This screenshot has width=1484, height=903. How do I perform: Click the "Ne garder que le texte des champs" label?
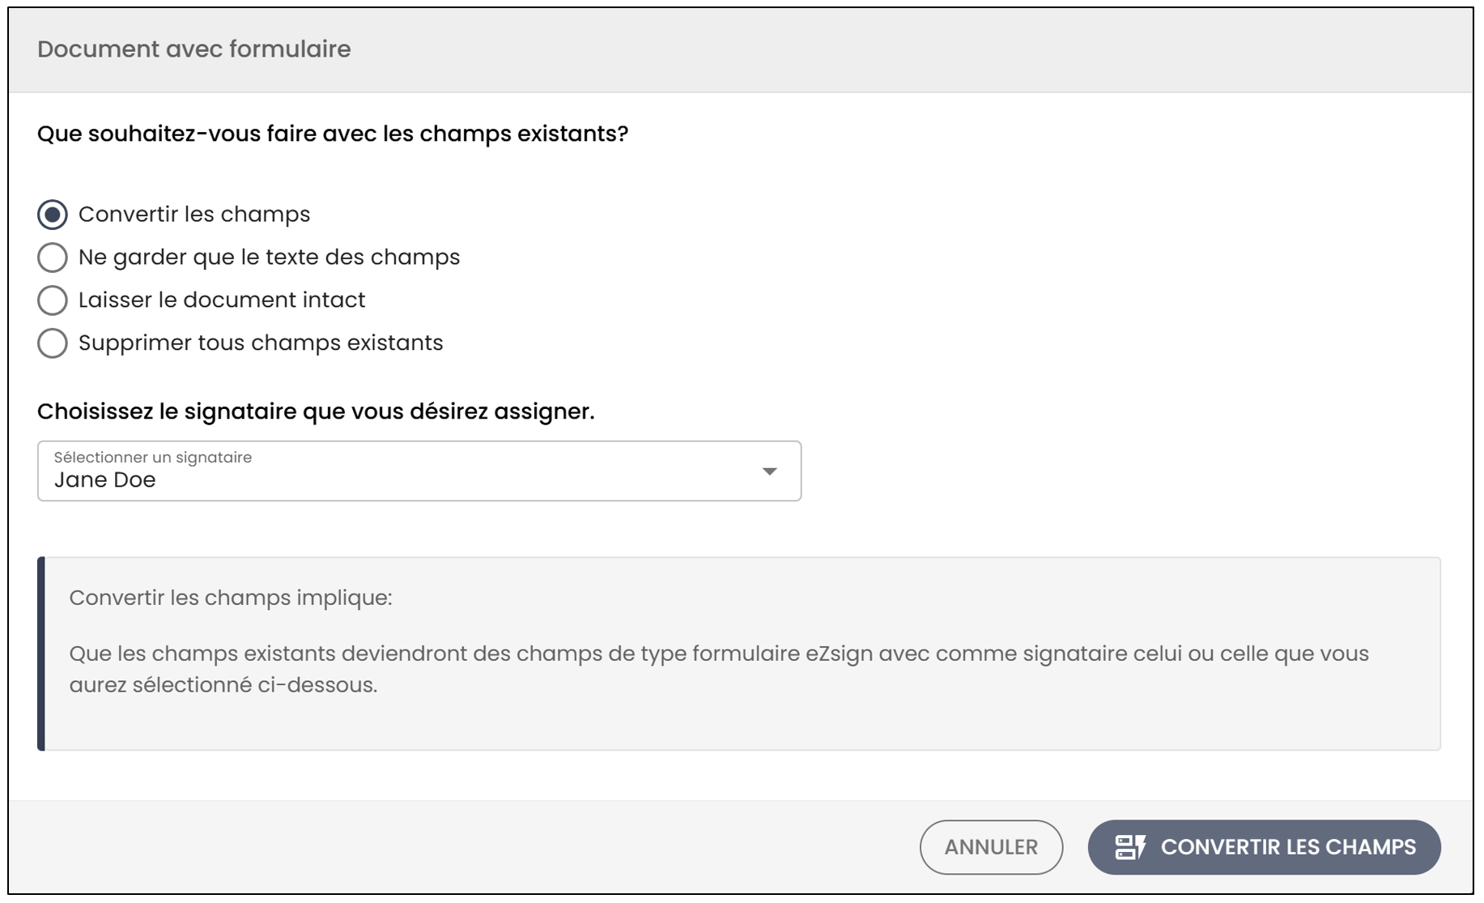pyautogui.click(x=269, y=258)
